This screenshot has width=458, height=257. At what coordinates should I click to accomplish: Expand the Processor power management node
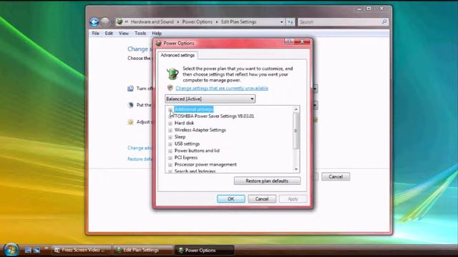pyautogui.click(x=170, y=165)
